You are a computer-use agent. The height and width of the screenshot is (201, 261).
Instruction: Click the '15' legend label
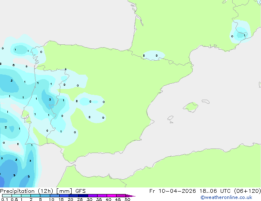pyautogui.click(x=61, y=199)
